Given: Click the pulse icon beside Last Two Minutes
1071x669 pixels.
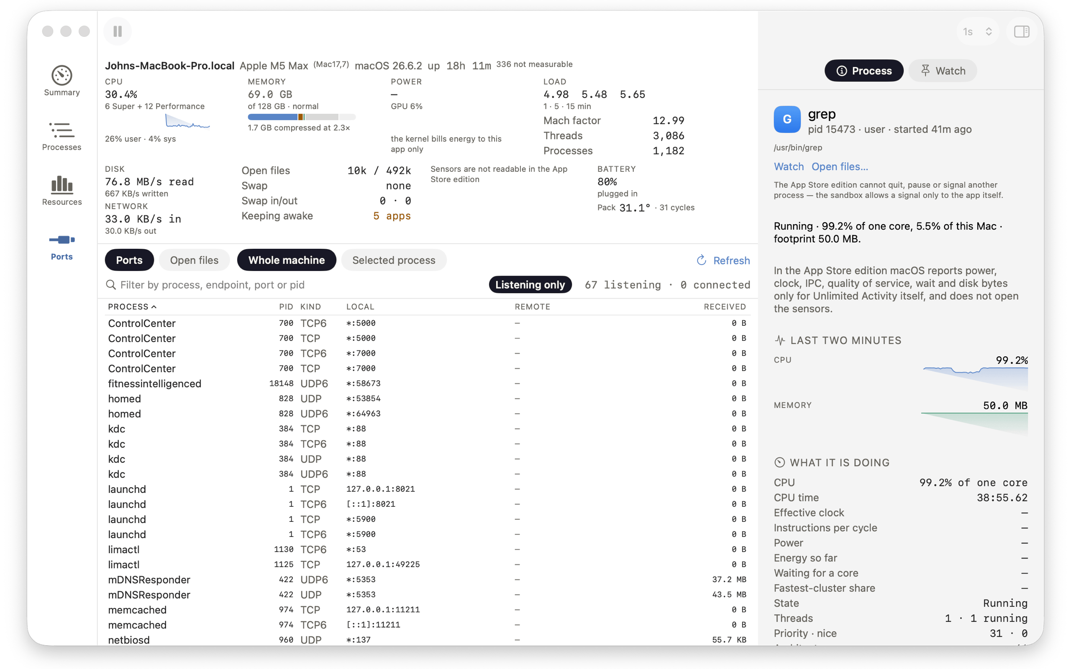Looking at the screenshot, I should [x=780, y=340].
